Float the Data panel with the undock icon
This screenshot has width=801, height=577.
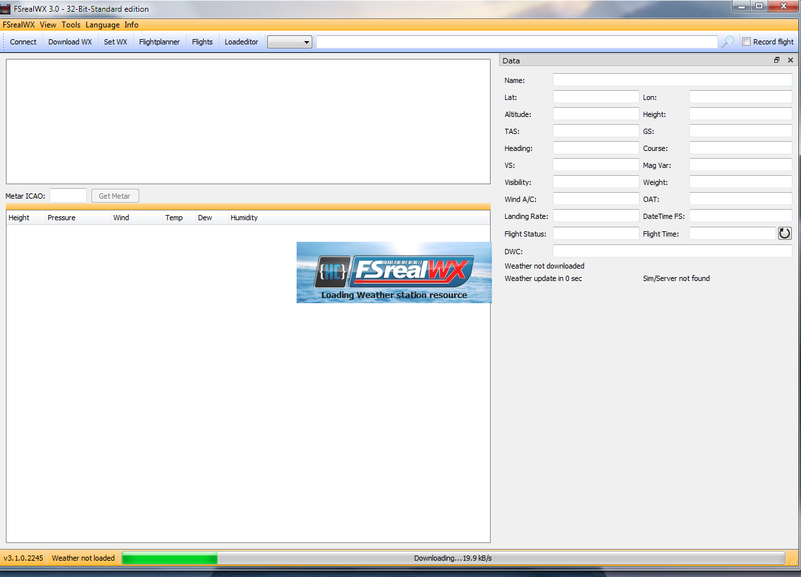click(x=777, y=60)
